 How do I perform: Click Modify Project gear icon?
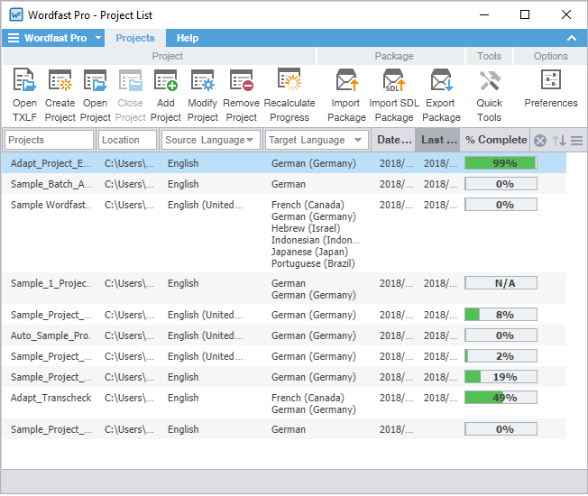[x=203, y=80]
